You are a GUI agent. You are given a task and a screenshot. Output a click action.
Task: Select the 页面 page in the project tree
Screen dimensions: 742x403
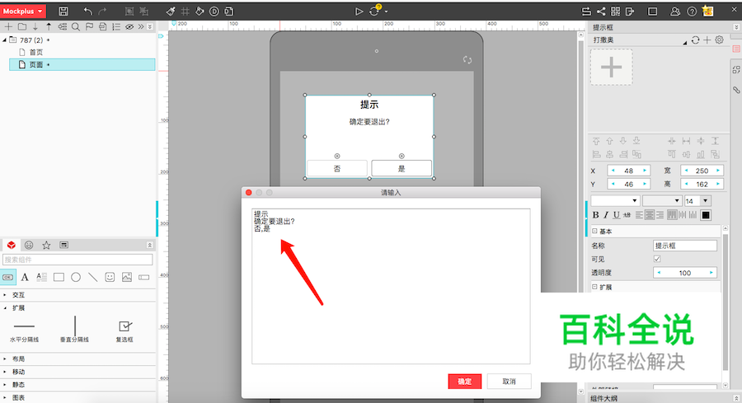point(82,64)
